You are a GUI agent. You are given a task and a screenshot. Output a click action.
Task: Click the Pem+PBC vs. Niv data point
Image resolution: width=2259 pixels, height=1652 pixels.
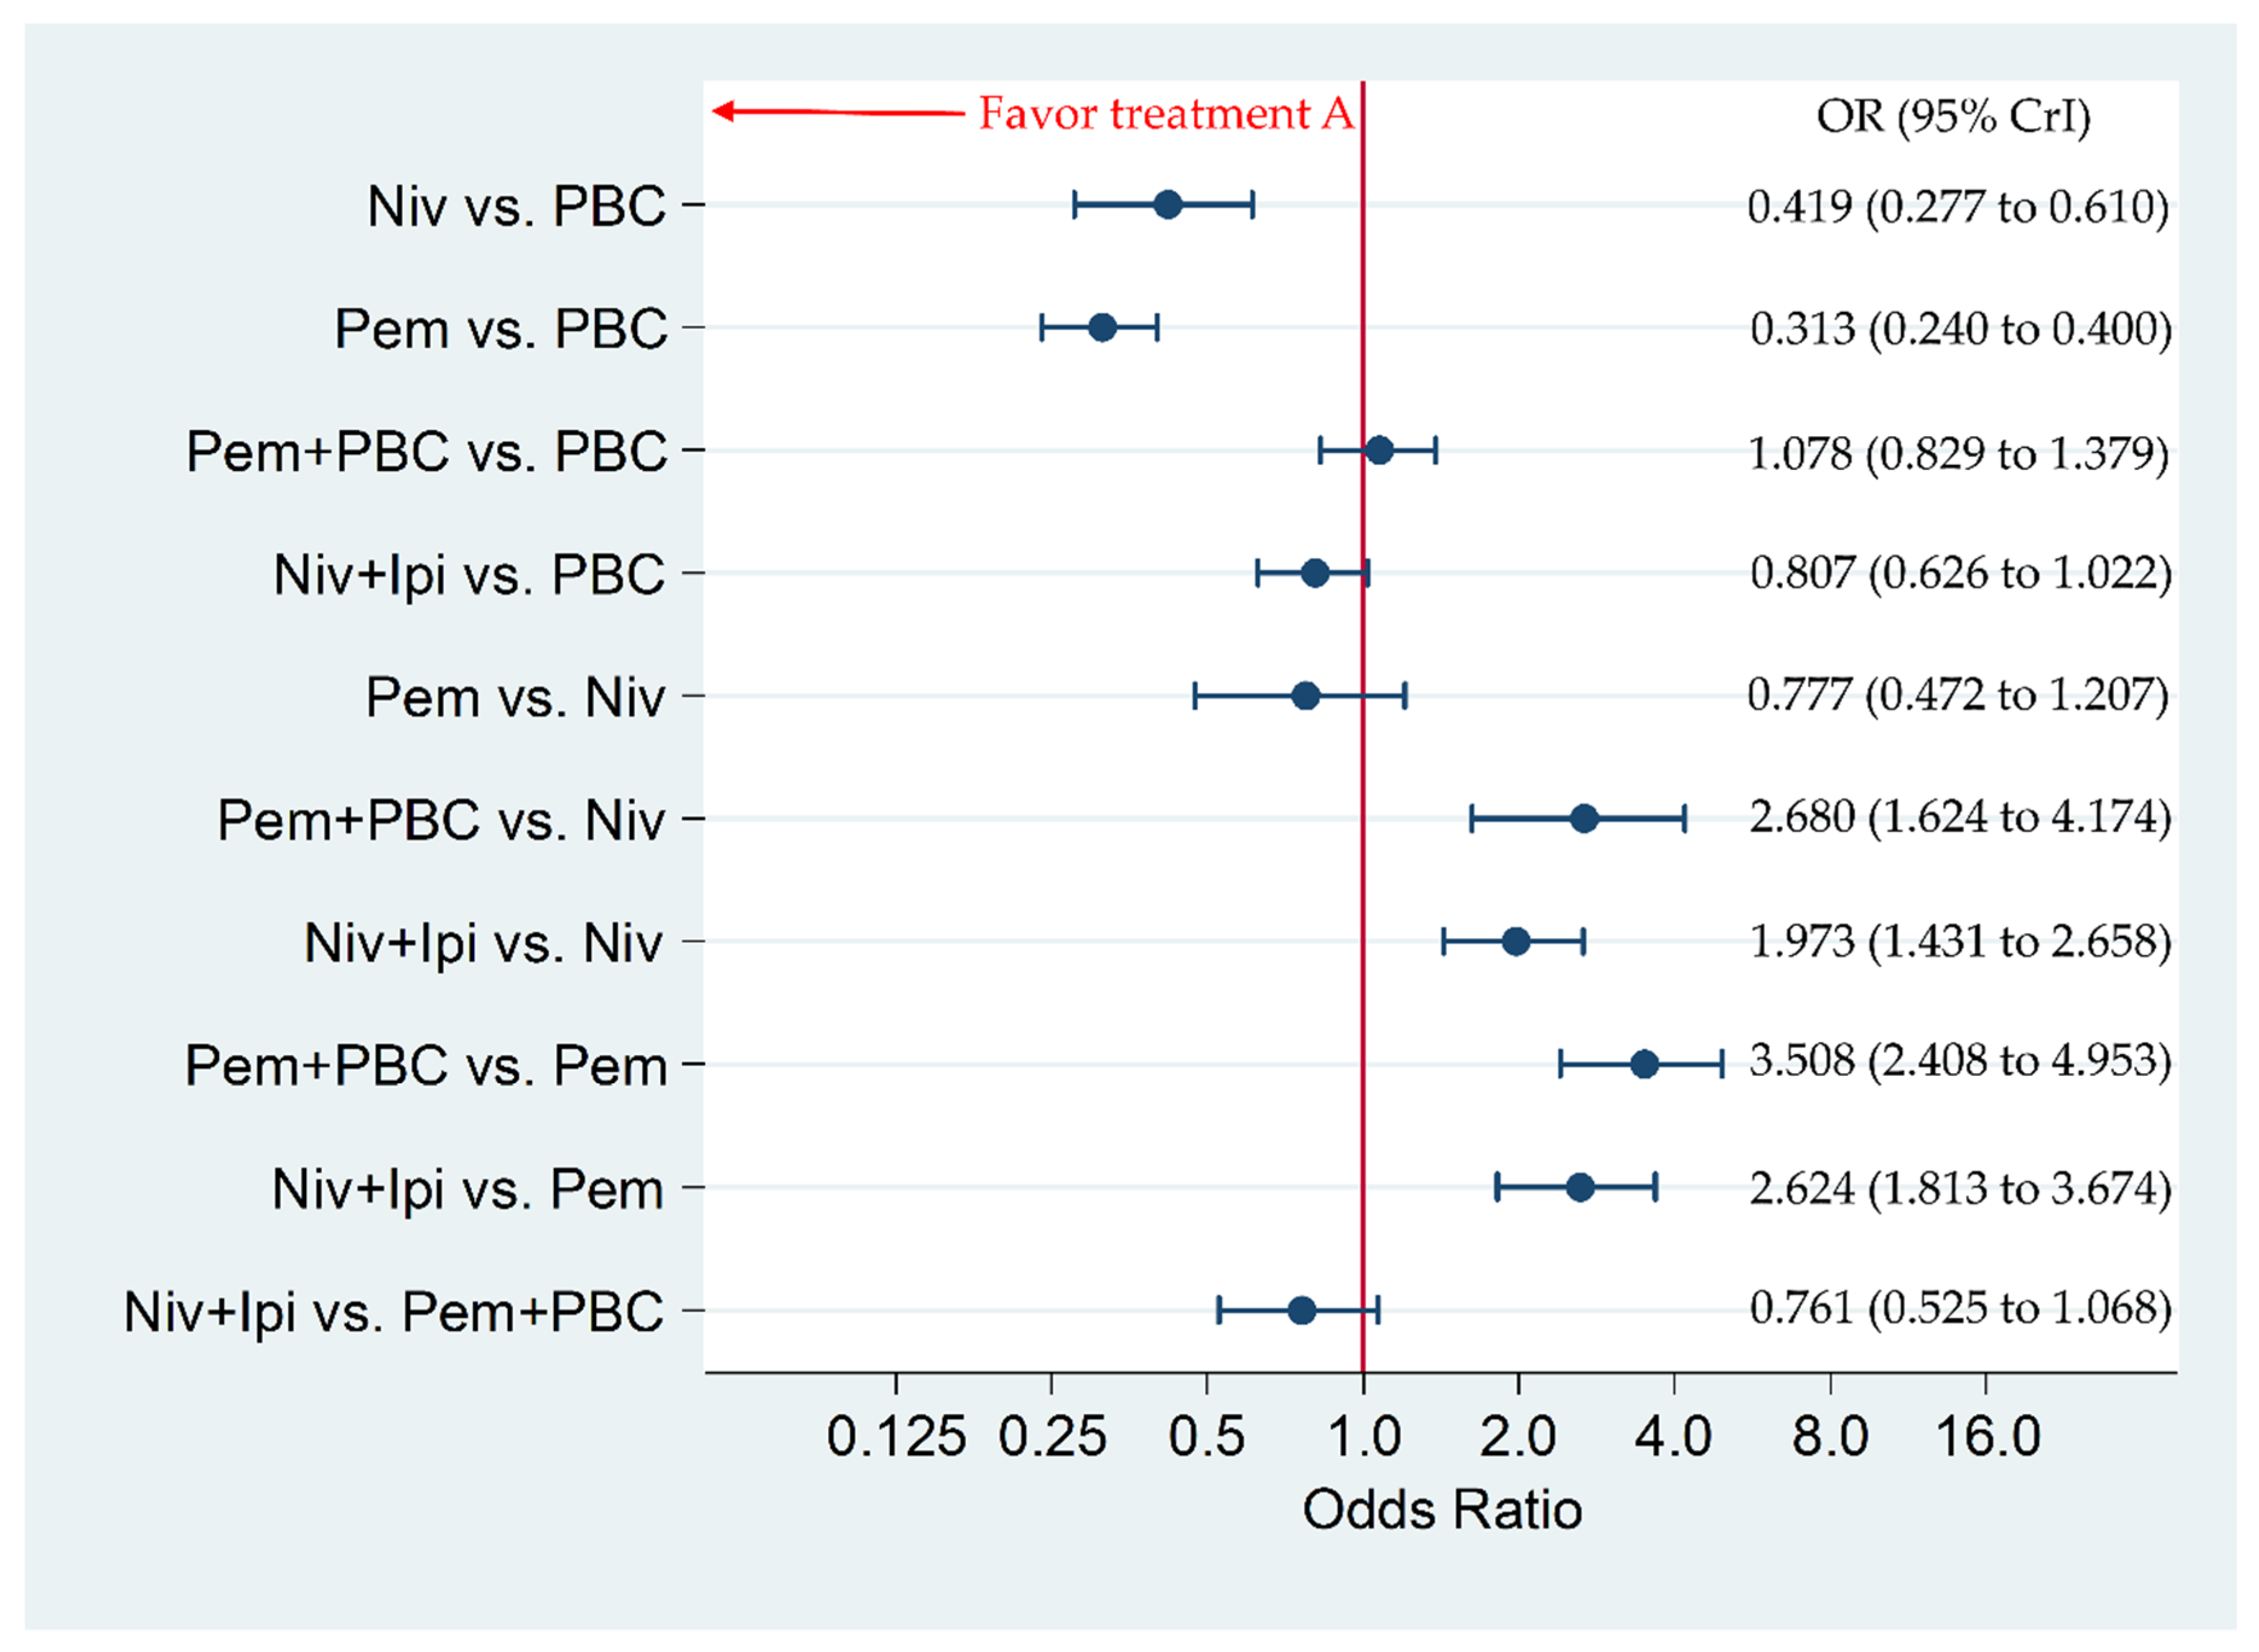(x=1583, y=819)
